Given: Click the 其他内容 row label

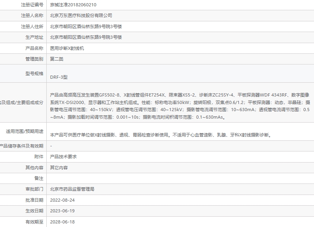Looking at the screenshot, I should click(x=34, y=168).
